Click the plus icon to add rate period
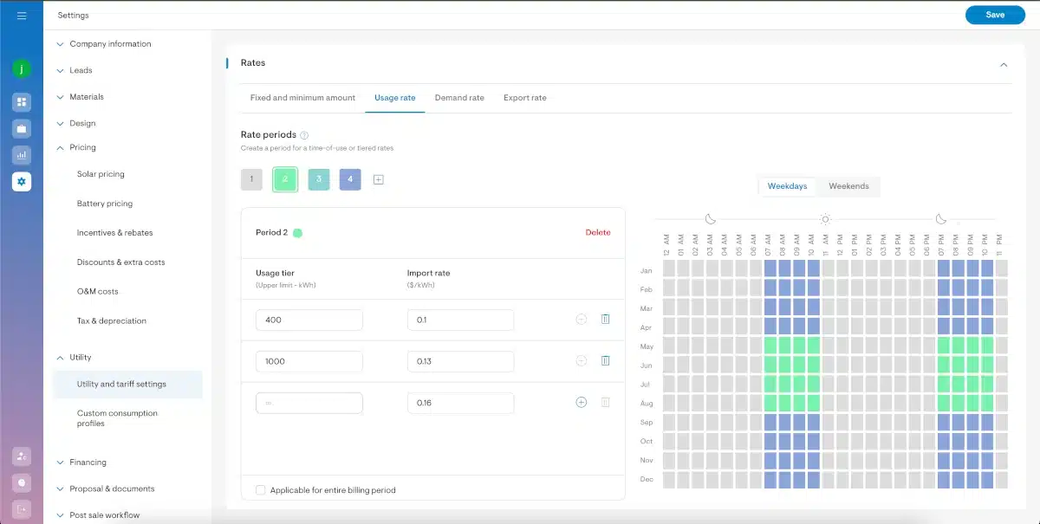This screenshot has height=524, width=1040. (x=379, y=179)
